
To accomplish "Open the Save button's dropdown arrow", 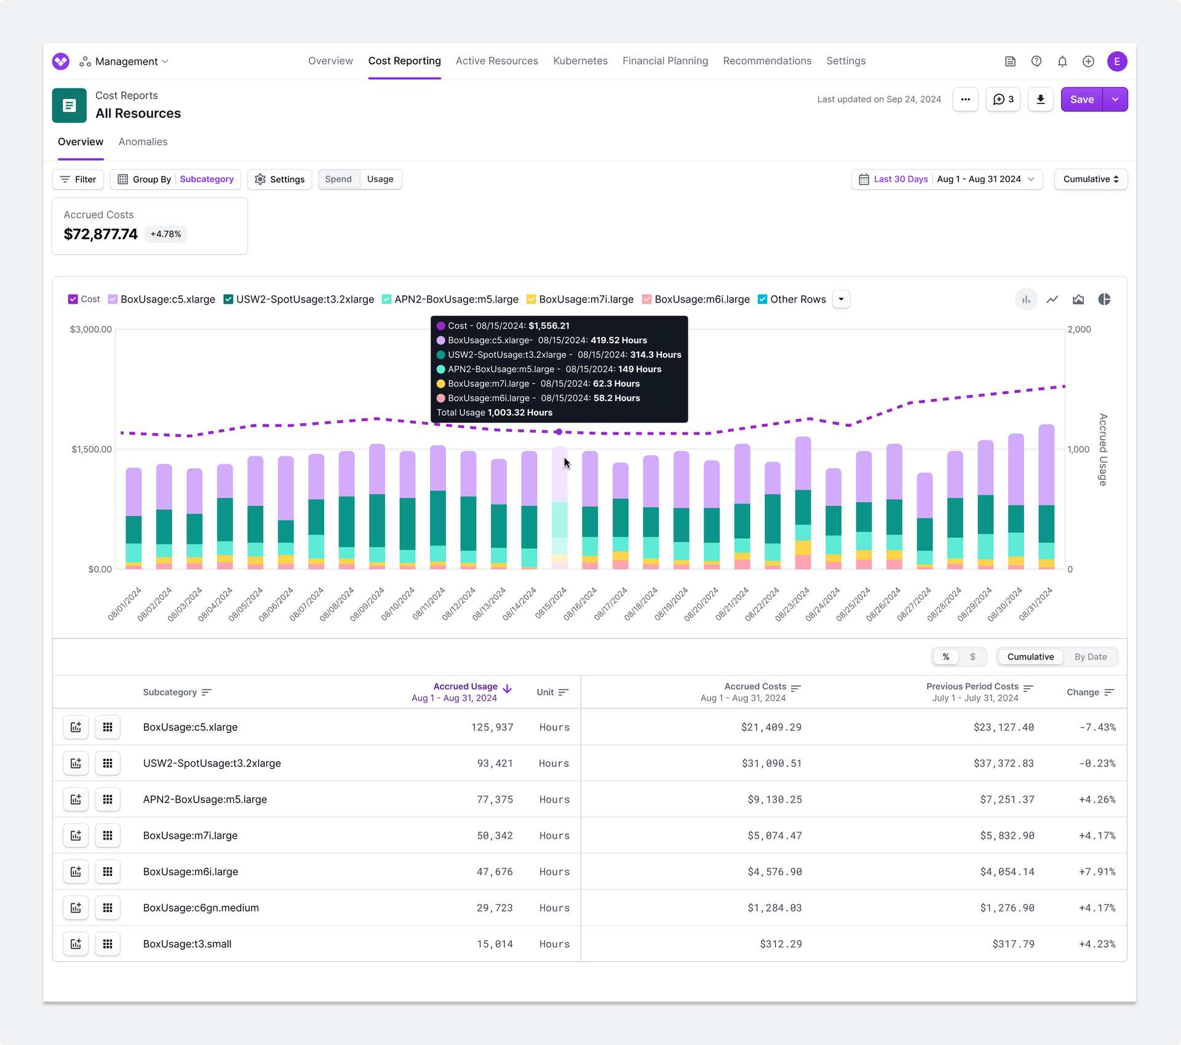I will (x=1116, y=99).
